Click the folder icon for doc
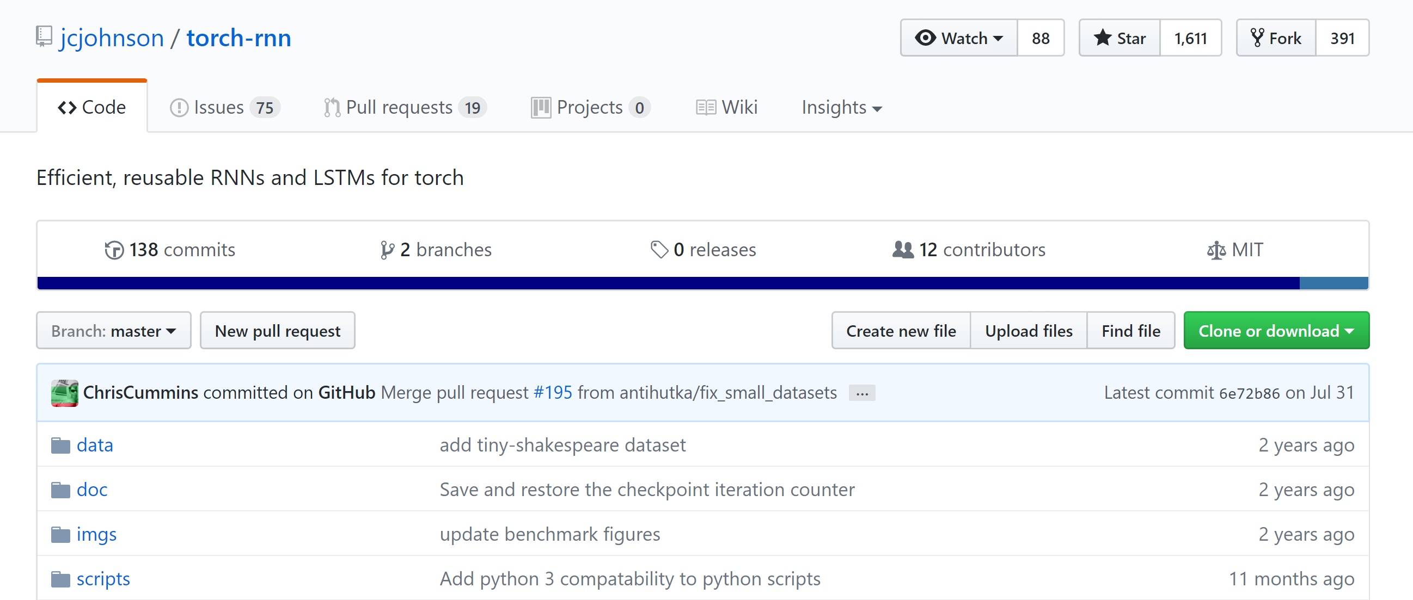This screenshot has height=600, width=1413. [x=60, y=490]
